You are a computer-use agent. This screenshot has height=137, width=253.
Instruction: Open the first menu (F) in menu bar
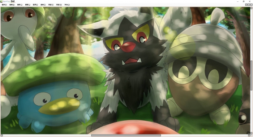[4, 5]
